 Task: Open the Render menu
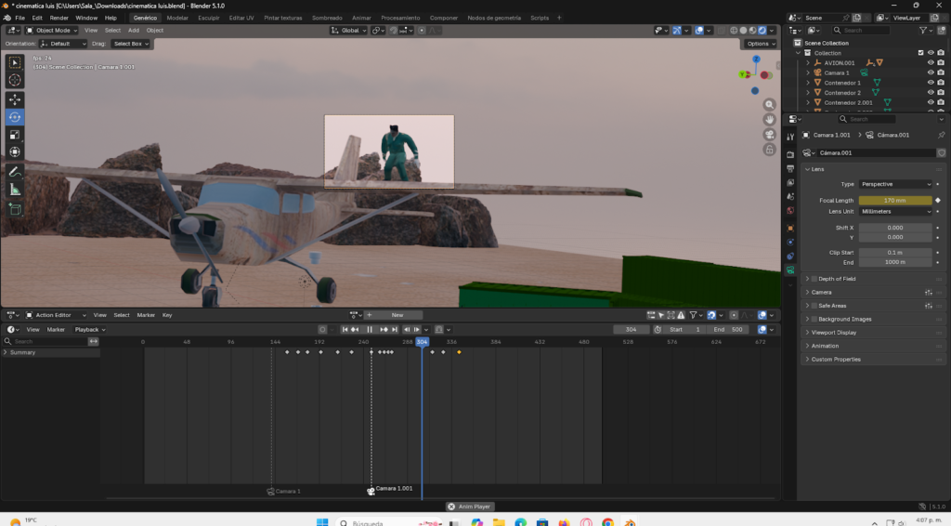tap(59, 18)
